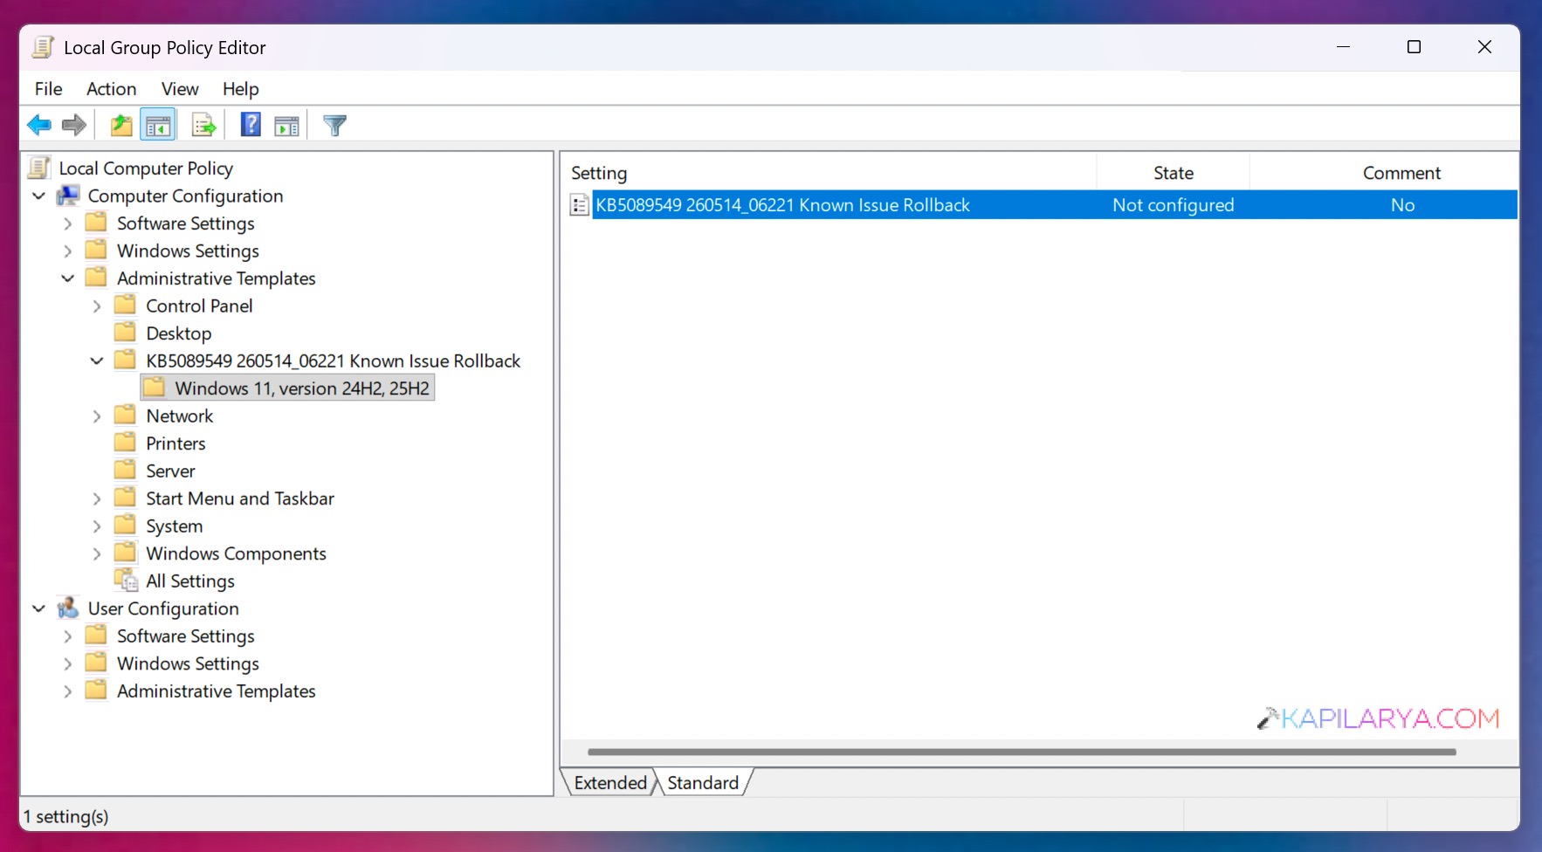Sort by the State column header
Viewport: 1542px width, 852px height.
pos(1173,173)
